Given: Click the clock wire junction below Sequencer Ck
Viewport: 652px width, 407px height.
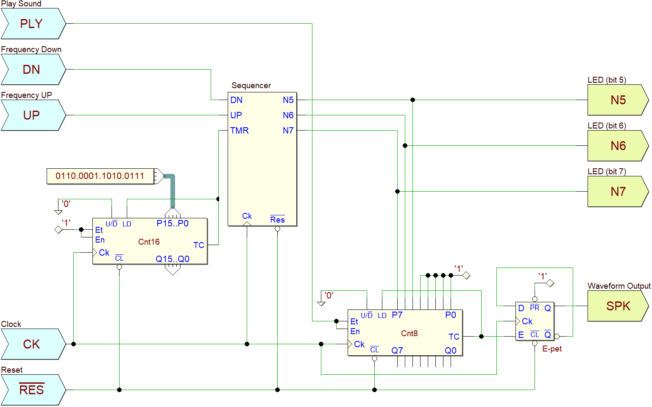Looking at the screenshot, I should click(247, 344).
